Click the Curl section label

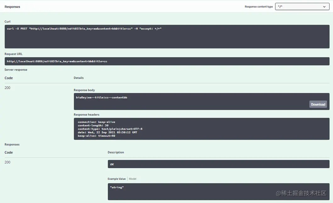point(8,21)
